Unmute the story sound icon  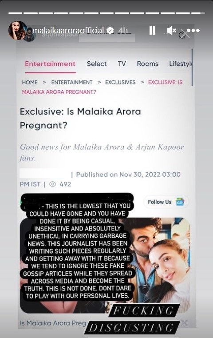point(171,30)
